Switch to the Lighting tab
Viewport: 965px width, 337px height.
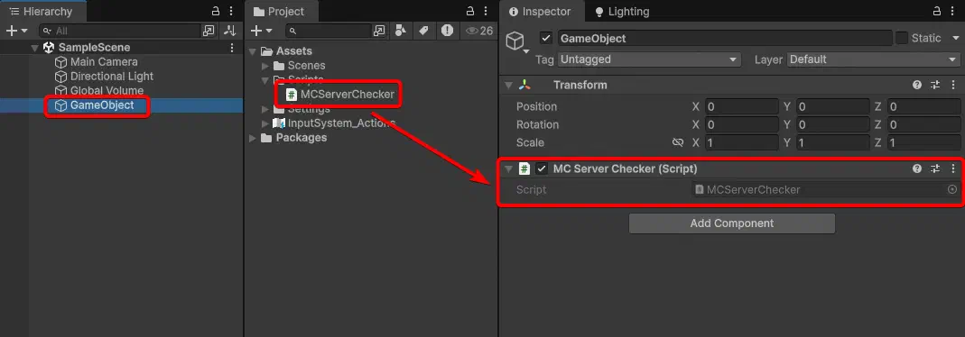(622, 11)
